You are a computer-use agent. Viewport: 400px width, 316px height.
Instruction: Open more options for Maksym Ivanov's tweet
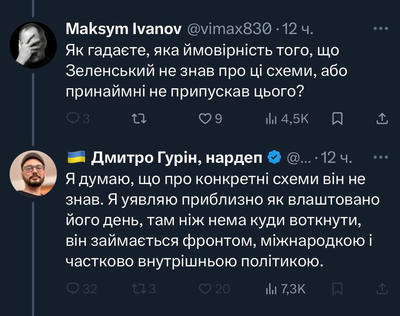(x=381, y=29)
